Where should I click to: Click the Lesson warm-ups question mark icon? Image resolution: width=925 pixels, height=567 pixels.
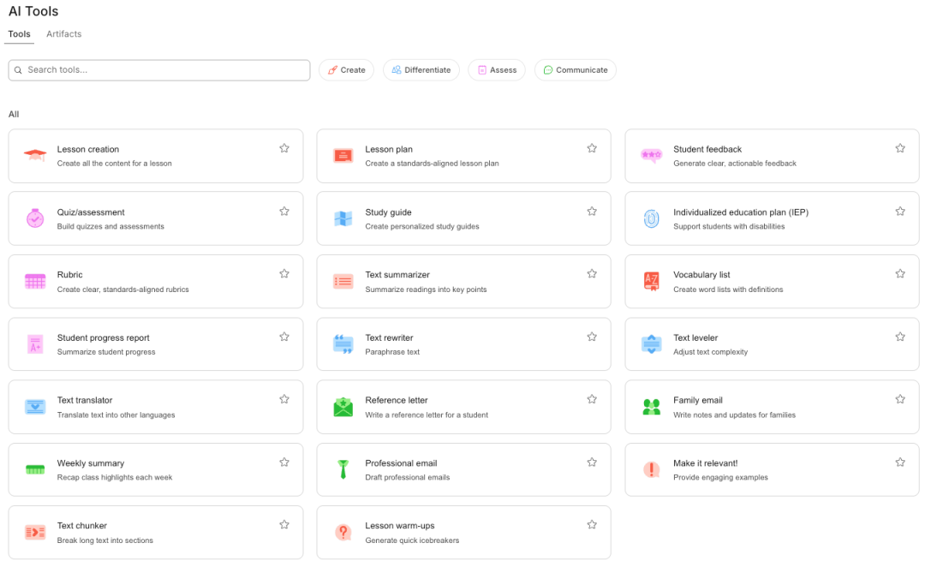tap(343, 532)
